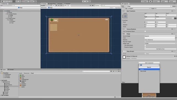Select the Project tab
177x100 pixels.
point(3,69)
